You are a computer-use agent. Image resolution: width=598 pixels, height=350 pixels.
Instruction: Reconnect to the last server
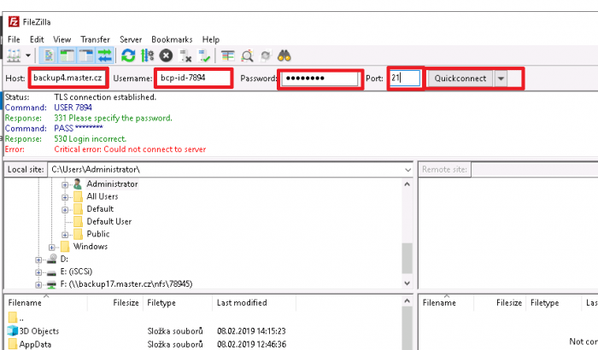pyautogui.click(x=204, y=56)
